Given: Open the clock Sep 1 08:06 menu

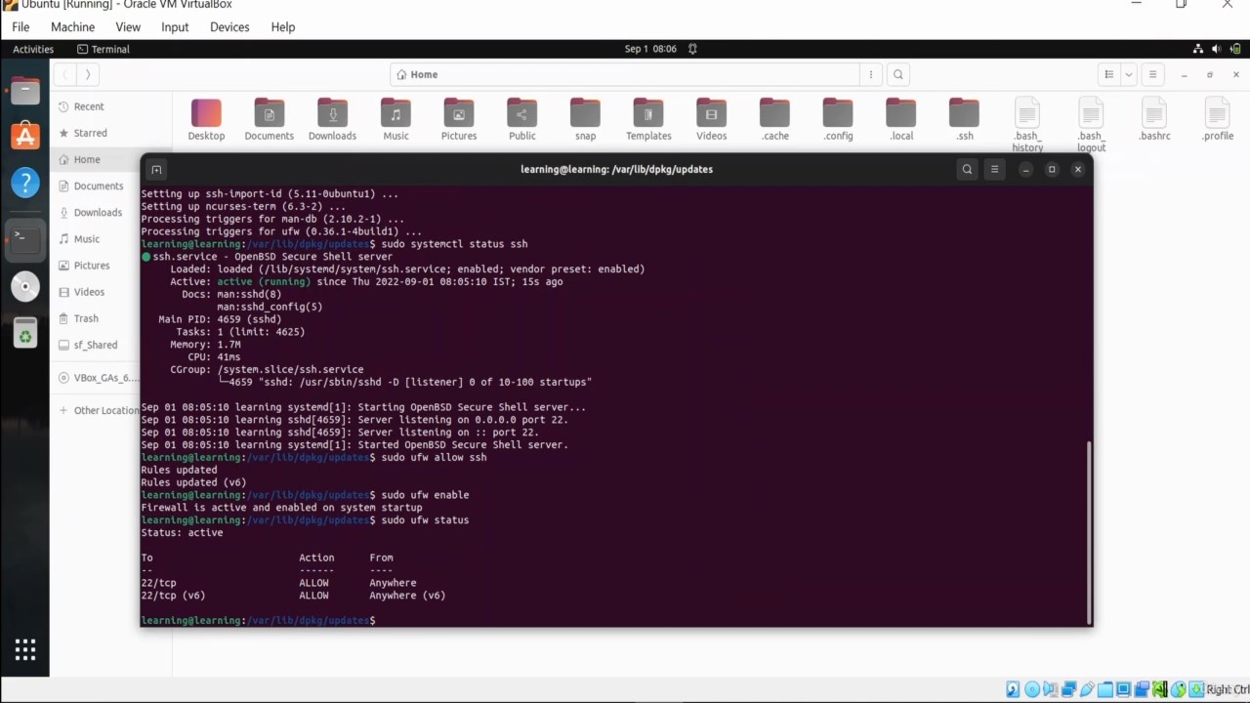Looking at the screenshot, I should tap(650, 49).
